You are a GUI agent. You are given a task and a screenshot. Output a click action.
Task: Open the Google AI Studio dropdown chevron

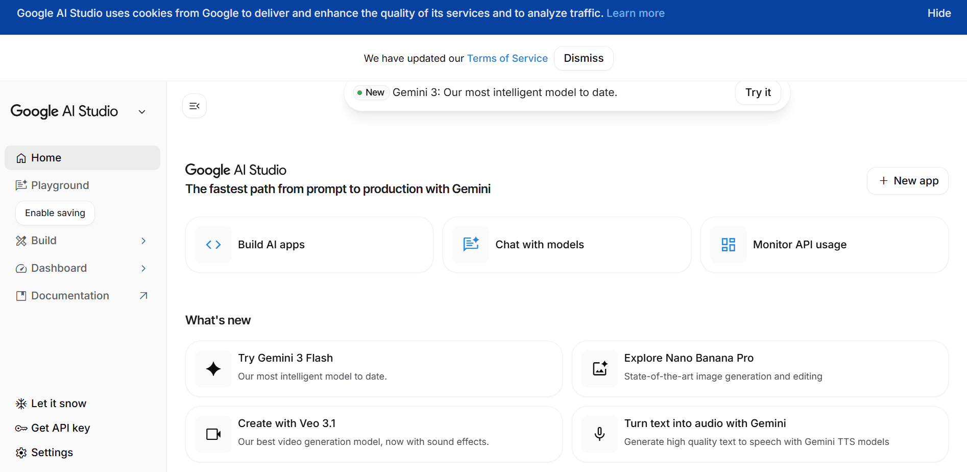[x=142, y=112]
